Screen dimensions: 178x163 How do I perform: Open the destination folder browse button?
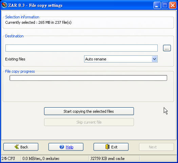click(x=167, y=48)
